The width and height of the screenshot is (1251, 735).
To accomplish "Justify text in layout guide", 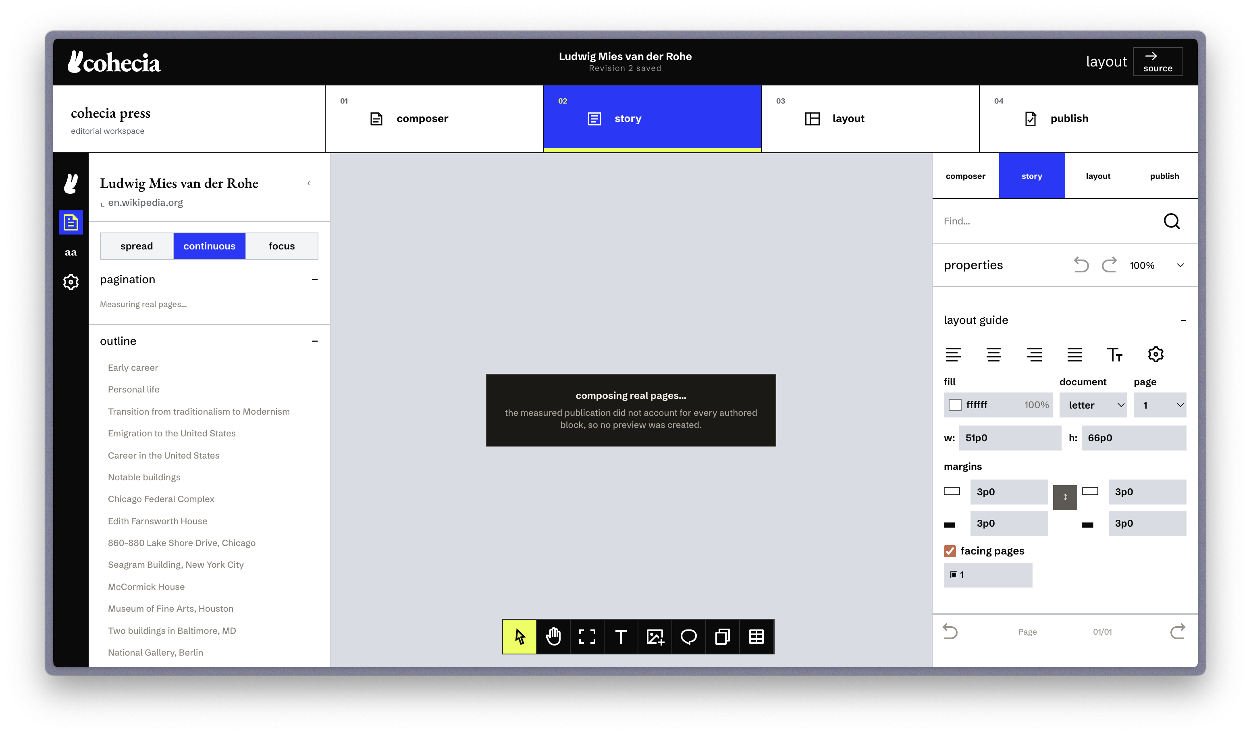I will point(1074,354).
